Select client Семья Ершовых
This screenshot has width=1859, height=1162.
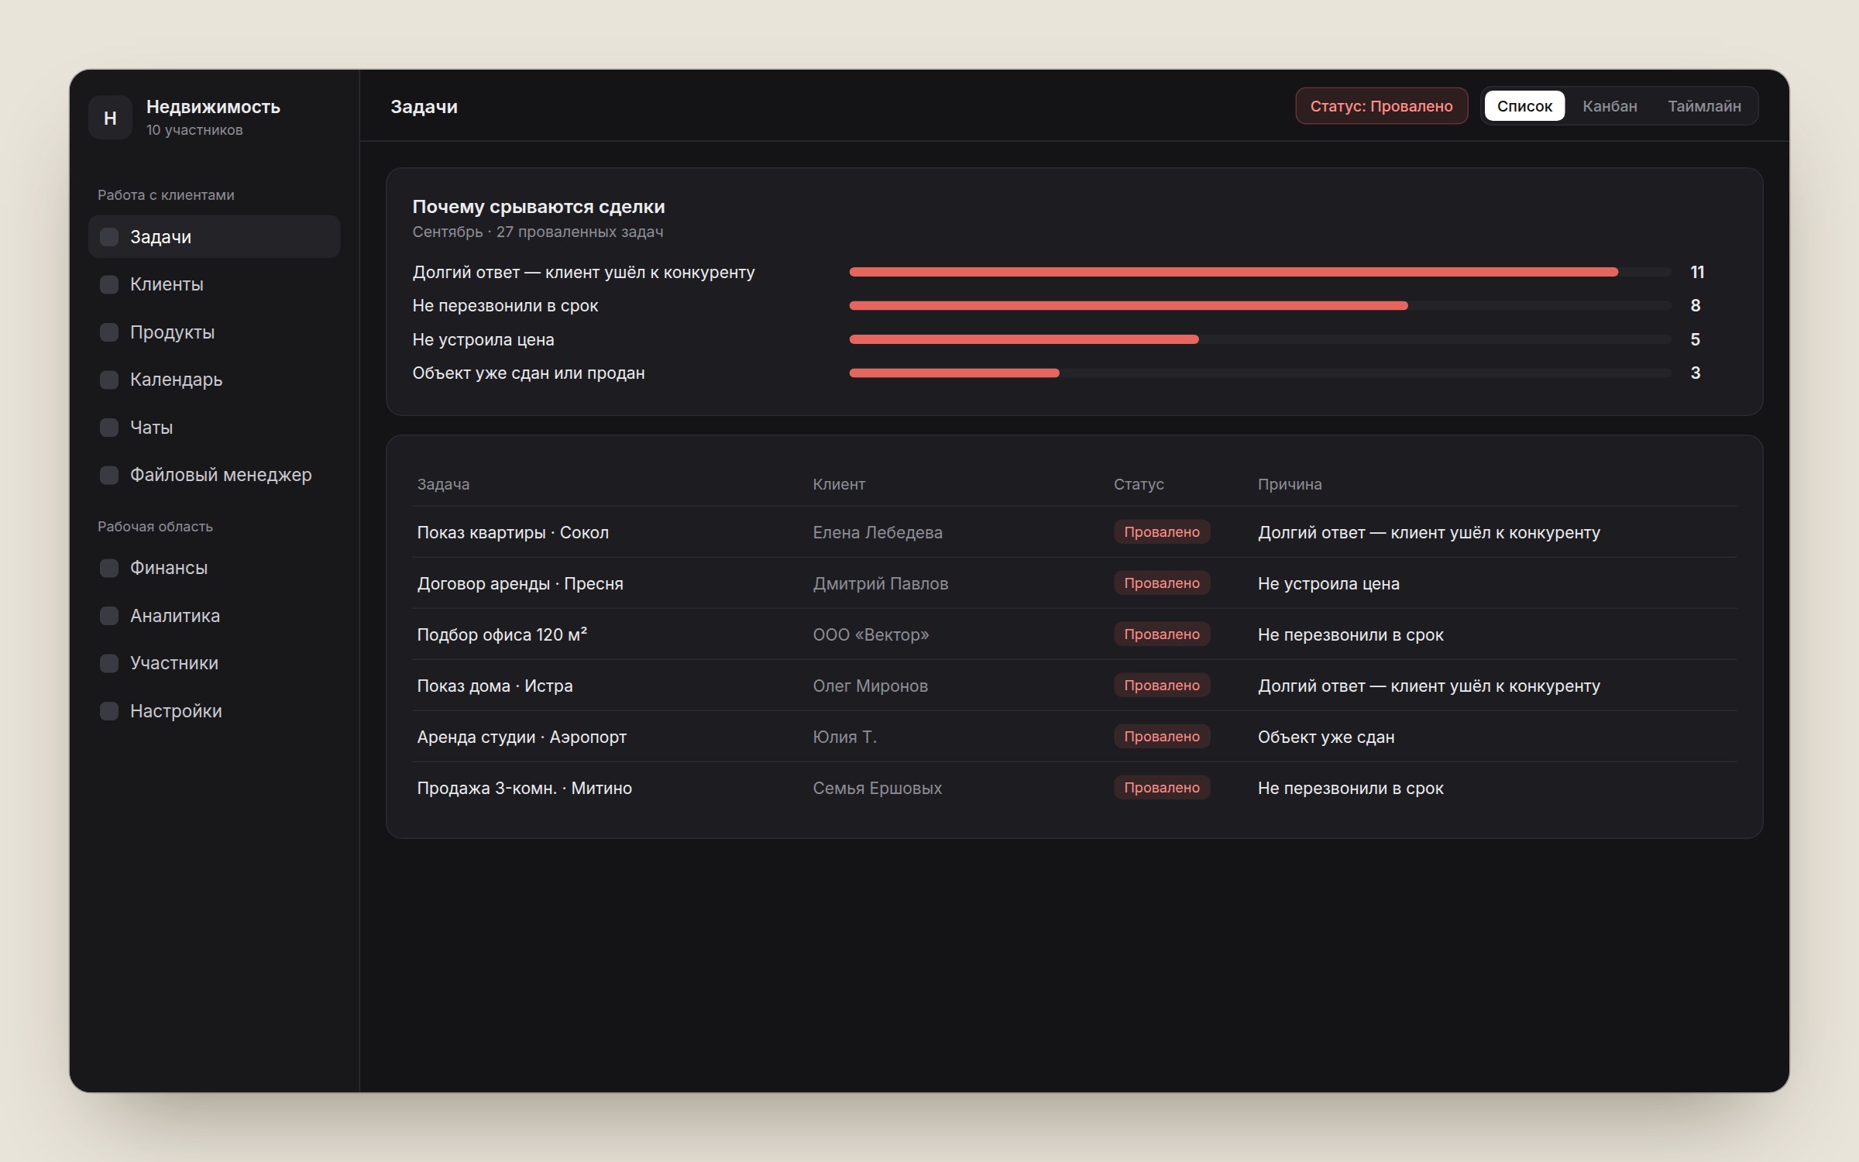click(x=877, y=788)
